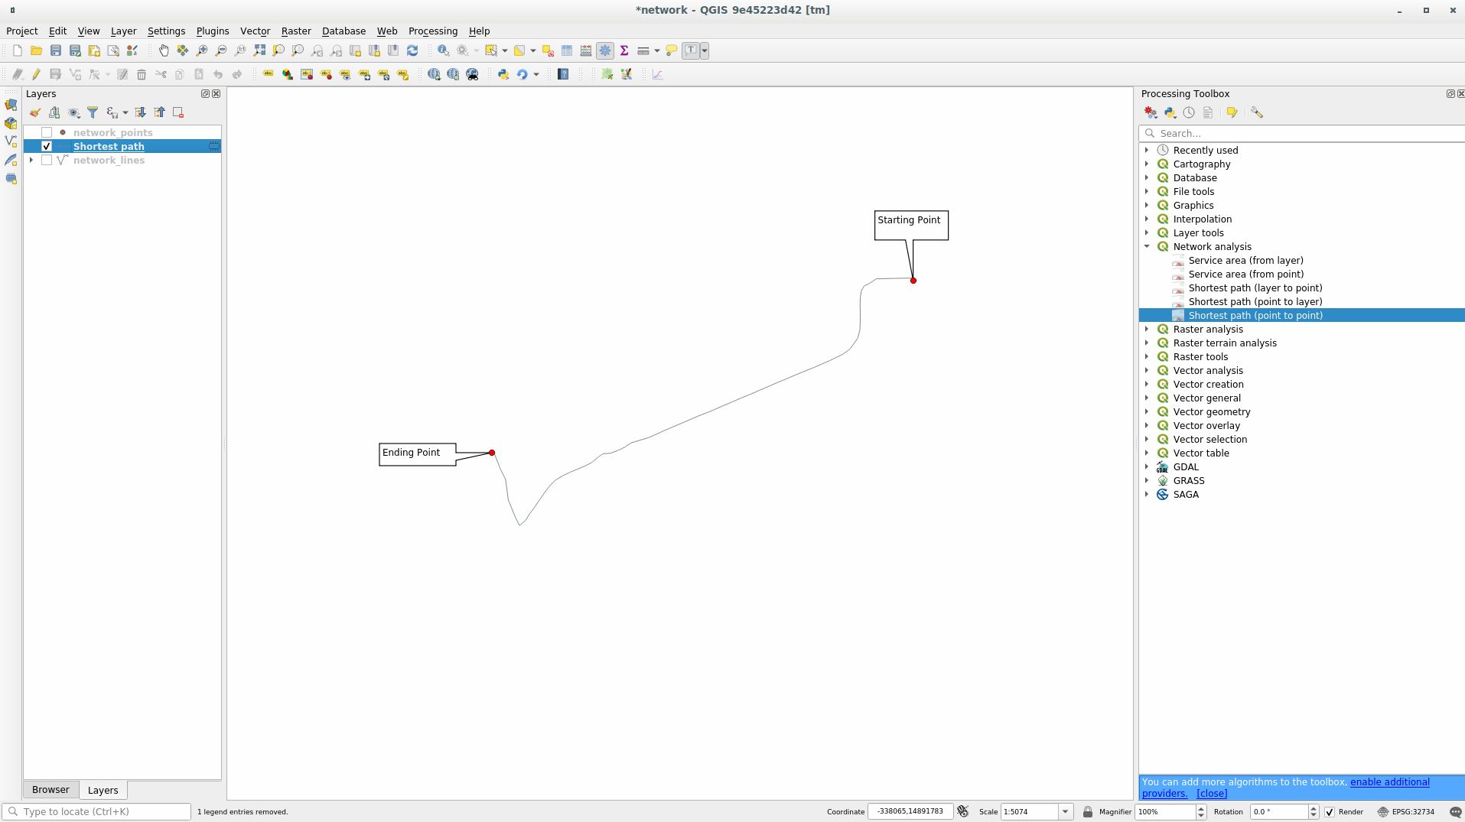
Task: Expand the Vector geometry category
Action: pyautogui.click(x=1147, y=411)
